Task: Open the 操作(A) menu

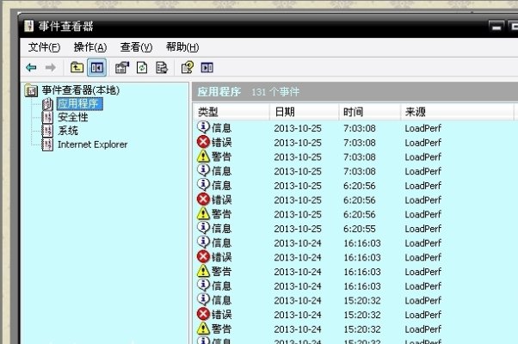Action: (90, 47)
